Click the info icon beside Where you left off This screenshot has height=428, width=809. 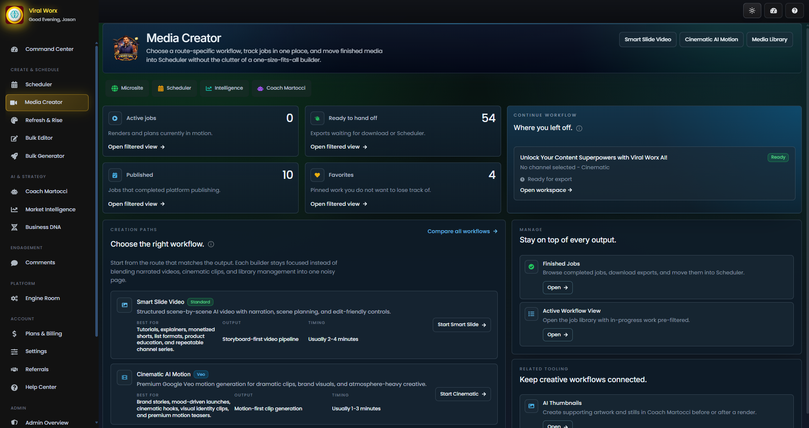(x=579, y=128)
